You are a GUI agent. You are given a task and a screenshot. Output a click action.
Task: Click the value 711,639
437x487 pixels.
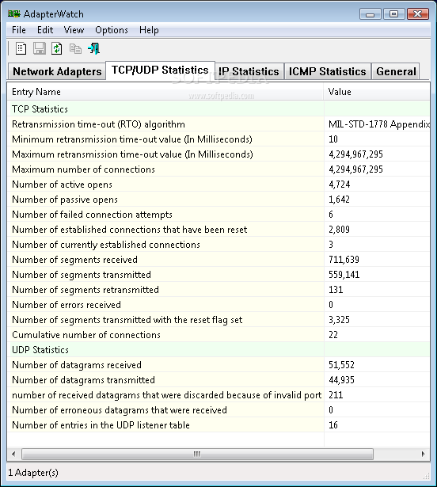pyautogui.click(x=344, y=260)
